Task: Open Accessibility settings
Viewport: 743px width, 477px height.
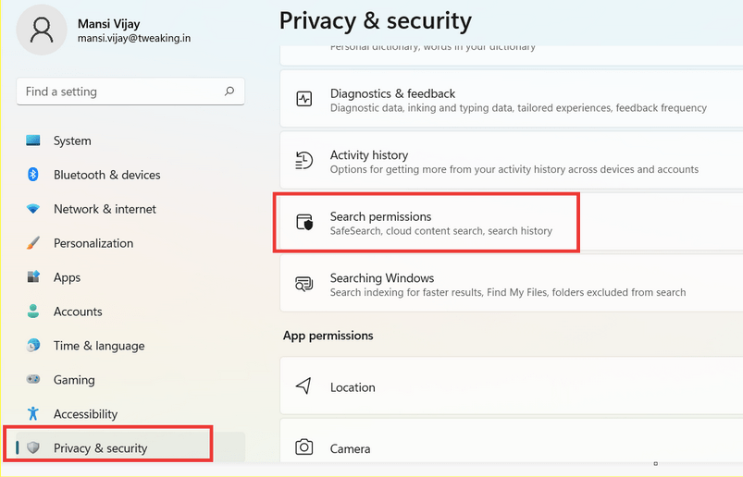Action: pyautogui.click(x=130, y=413)
